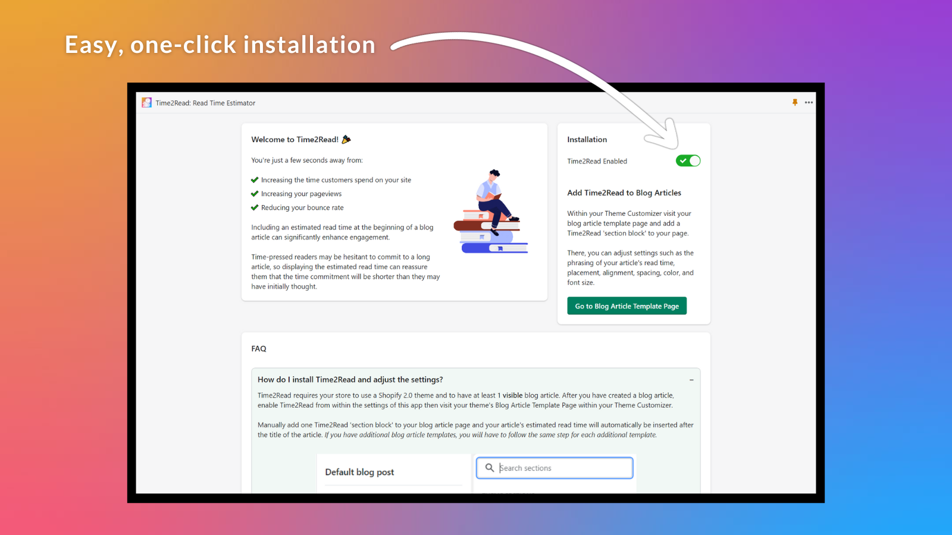This screenshot has width=952, height=535.
Task: Click checkmark beside 'Reducing your bounce rate'
Action: [x=255, y=207]
